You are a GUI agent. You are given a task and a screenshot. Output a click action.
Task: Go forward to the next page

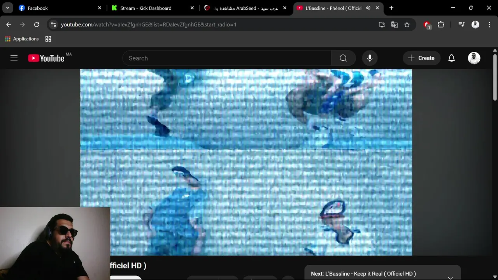point(23,24)
